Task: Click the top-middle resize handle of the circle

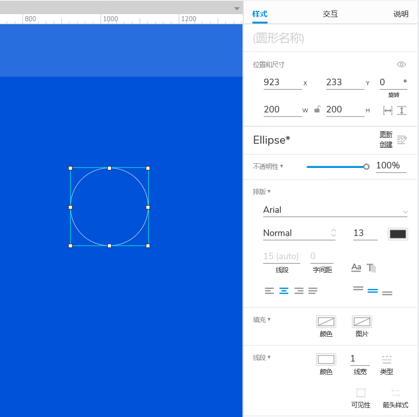Action: (109, 168)
